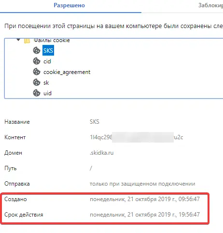The height and width of the screenshot is (233, 223).
Task: Open the Заблокировано tab
Action: coord(210,5)
